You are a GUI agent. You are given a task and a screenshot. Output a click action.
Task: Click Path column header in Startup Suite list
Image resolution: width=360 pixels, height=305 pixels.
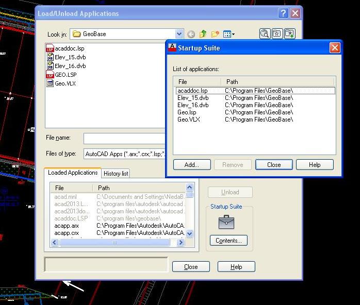click(277, 82)
